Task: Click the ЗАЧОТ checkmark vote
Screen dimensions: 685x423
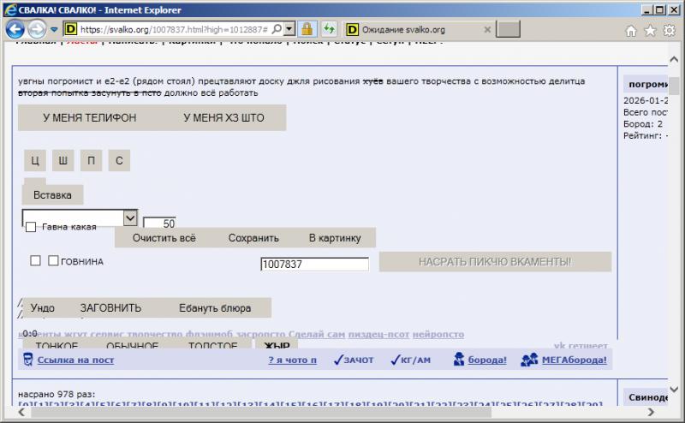Action: tap(353, 360)
